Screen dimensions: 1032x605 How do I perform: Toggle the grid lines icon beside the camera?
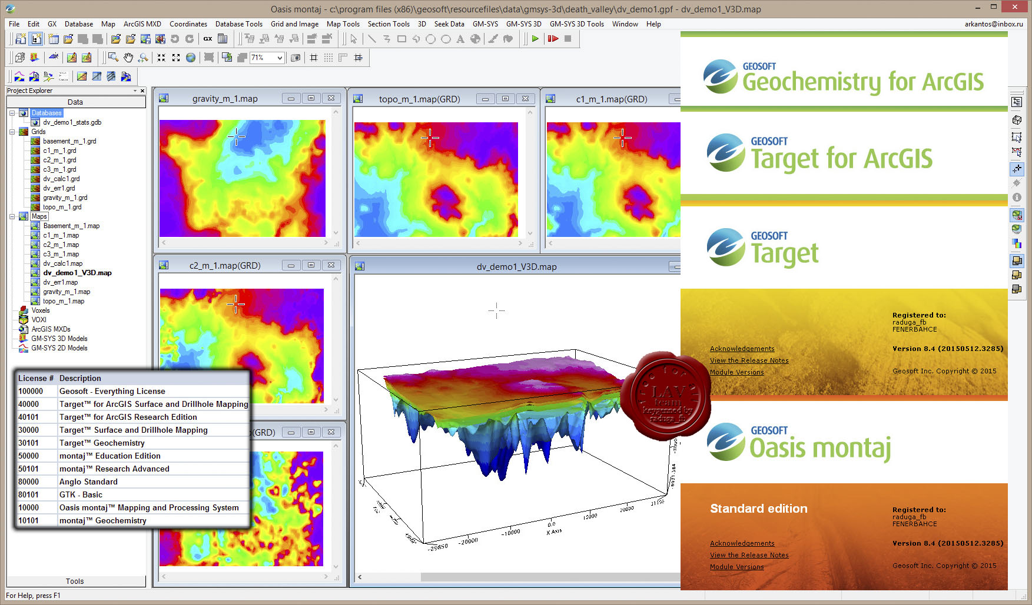point(314,58)
